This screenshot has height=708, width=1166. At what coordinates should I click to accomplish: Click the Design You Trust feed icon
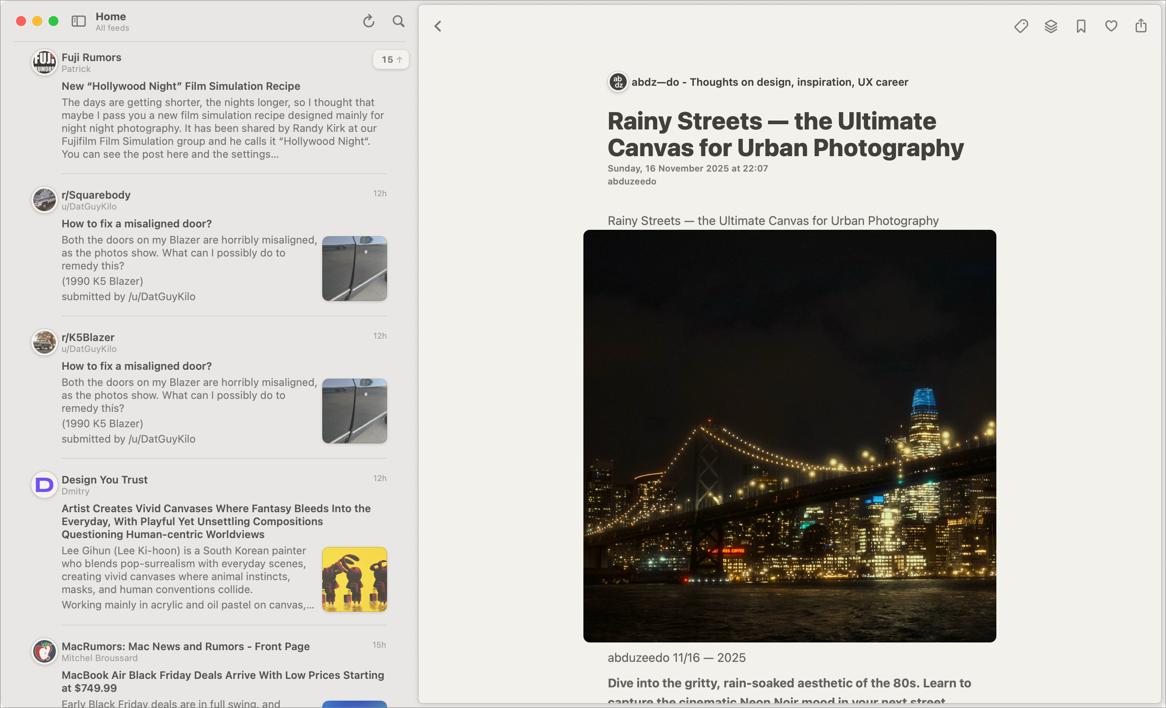pyautogui.click(x=44, y=484)
